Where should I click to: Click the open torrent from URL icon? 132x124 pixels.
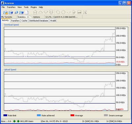(x=16, y=12)
